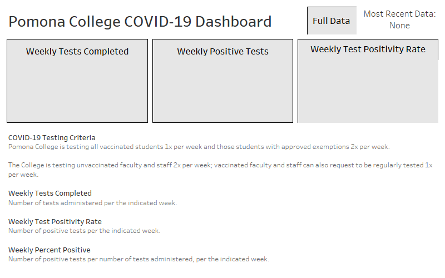The image size is (445, 278).
Task: Click the COVID-19 Testing Criteria heading
Action: (52, 137)
